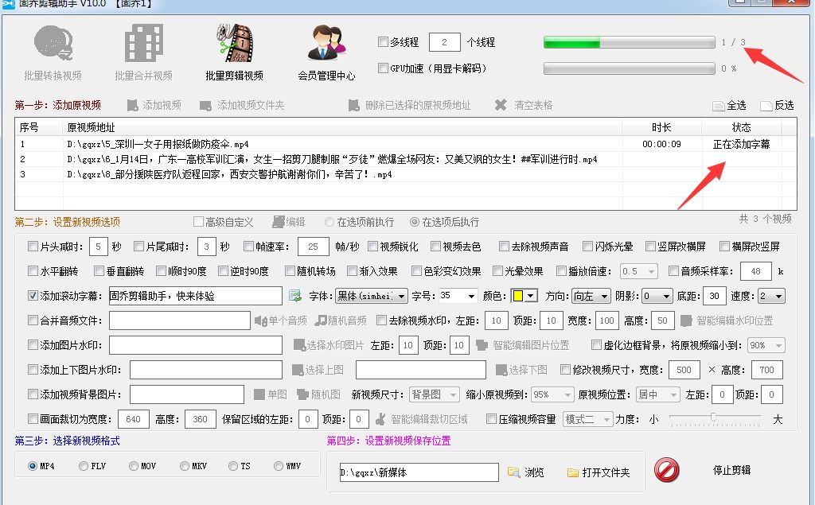Image resolution: width=815 pixels, height=505 pixels.
Task: Check 压缩视频容量 option
Action: coord(491,419)
